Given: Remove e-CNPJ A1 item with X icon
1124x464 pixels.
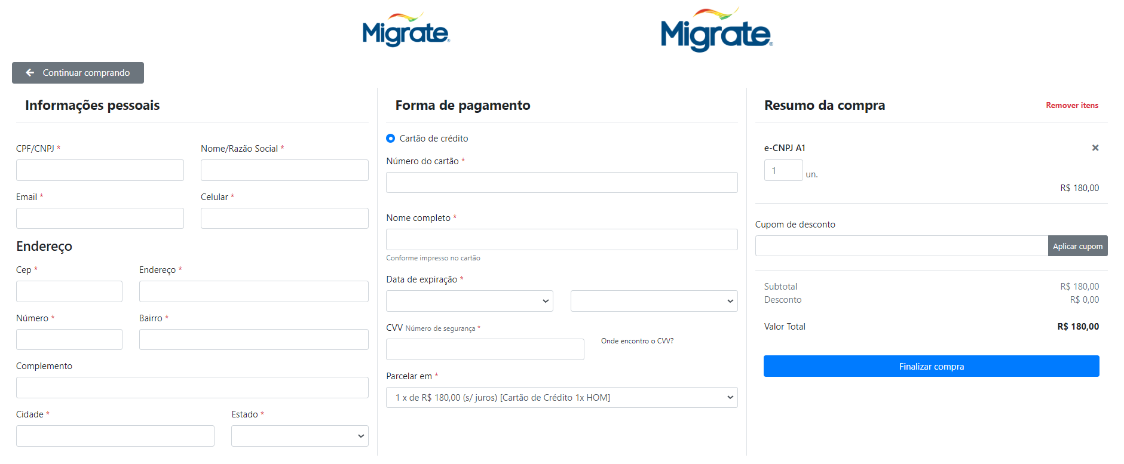Looking at the screenshot, I should pyautogui.click(x=1095, y=148).
